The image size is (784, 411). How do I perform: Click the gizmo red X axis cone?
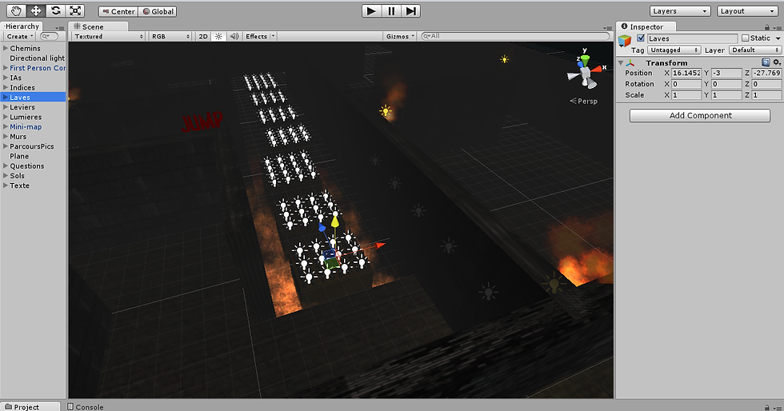tap(597, 70)
